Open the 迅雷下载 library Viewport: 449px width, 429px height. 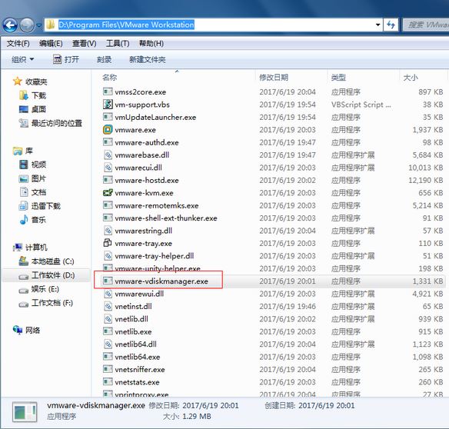(x=40, y=206)
